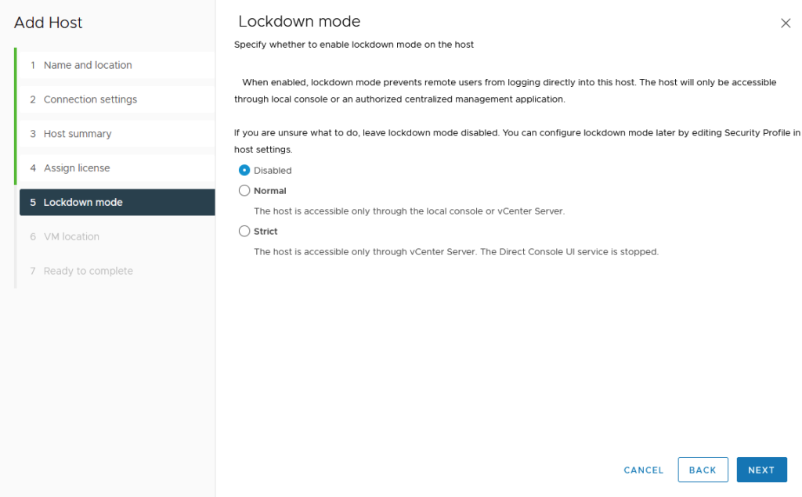Open the Connection settings step
The width and height of the screenshot is (802, 497).
pyautogui.click(x=90, y=99)
